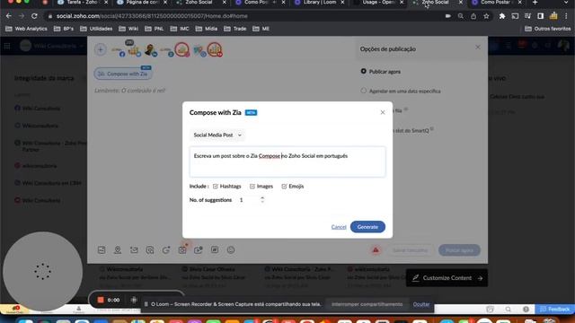Image resolution: width=575 pixels, height=323 pixels.
Task: Click the Postar agora button
Action: (x=459, y=250)
